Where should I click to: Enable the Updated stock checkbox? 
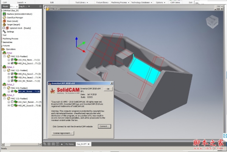(4, 28)
